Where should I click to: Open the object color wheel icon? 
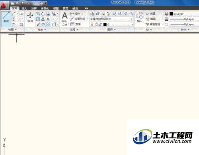pyautogui.click(x=166, y=14)
